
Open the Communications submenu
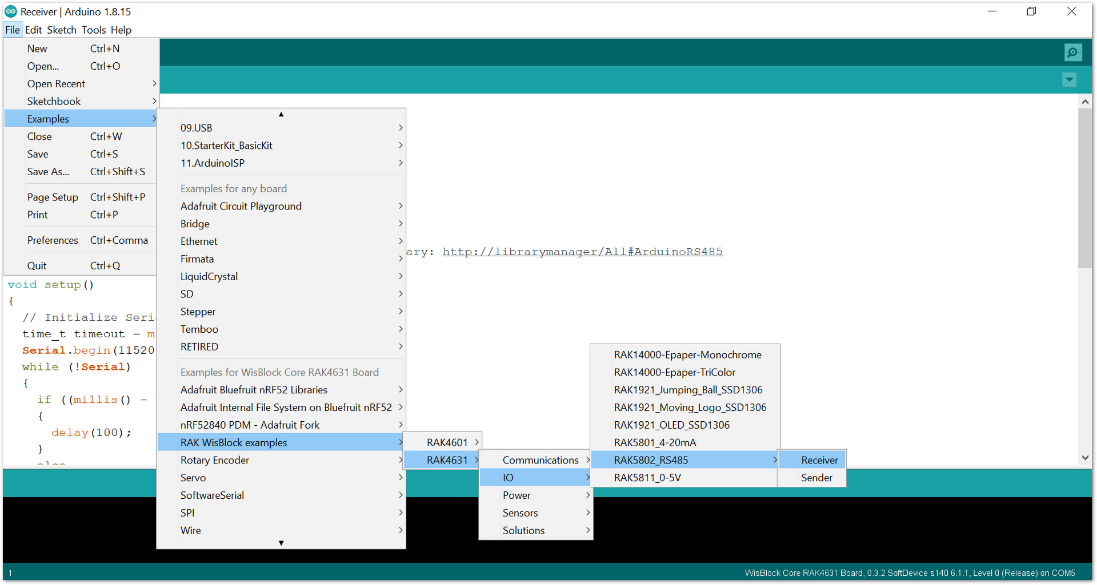tap(536, 460)
